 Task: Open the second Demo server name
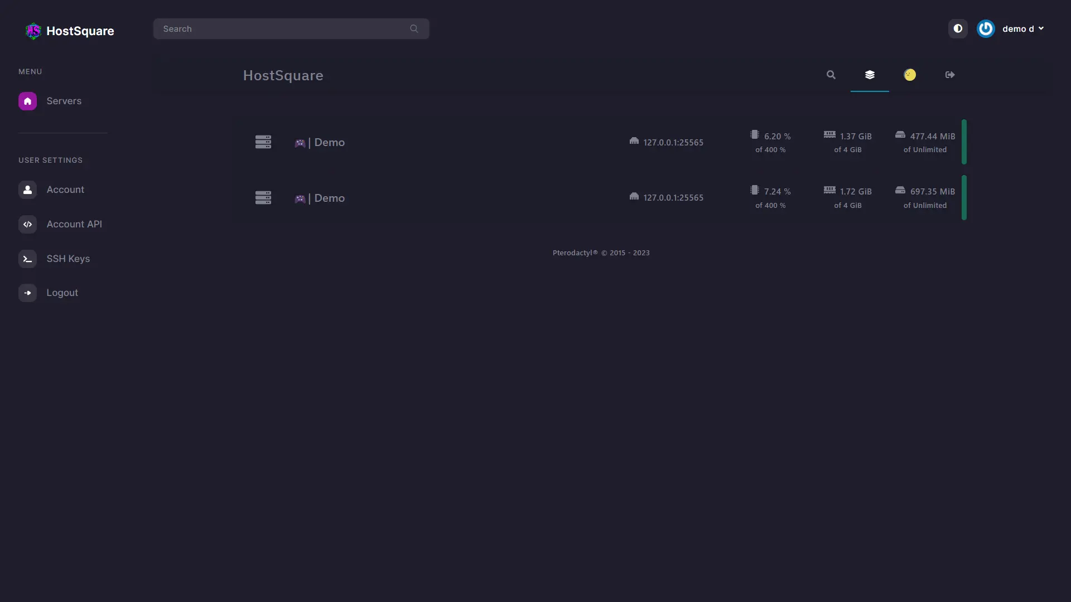point(329,198)
